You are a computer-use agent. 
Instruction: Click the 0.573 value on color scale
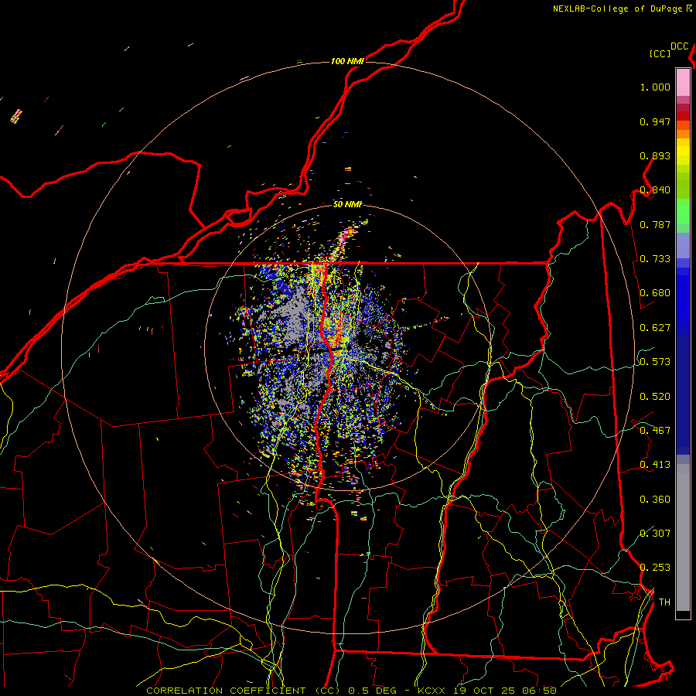point(655,362)
